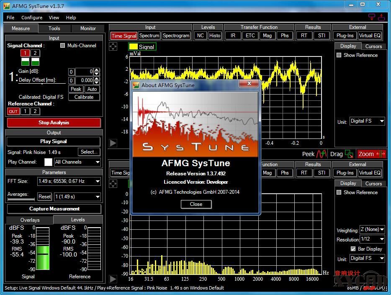Increase the Gain value with up arrow
The width and height of the screenshot is (391, 295).
[x=97, y=70]
